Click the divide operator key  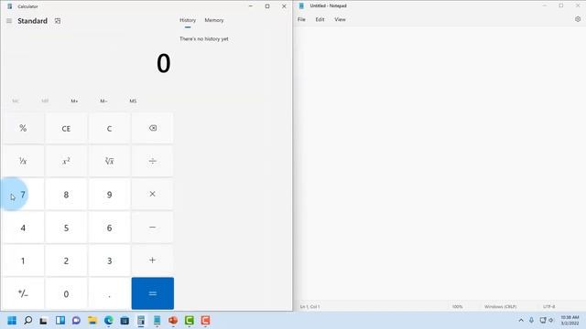(x=153, y=161)
